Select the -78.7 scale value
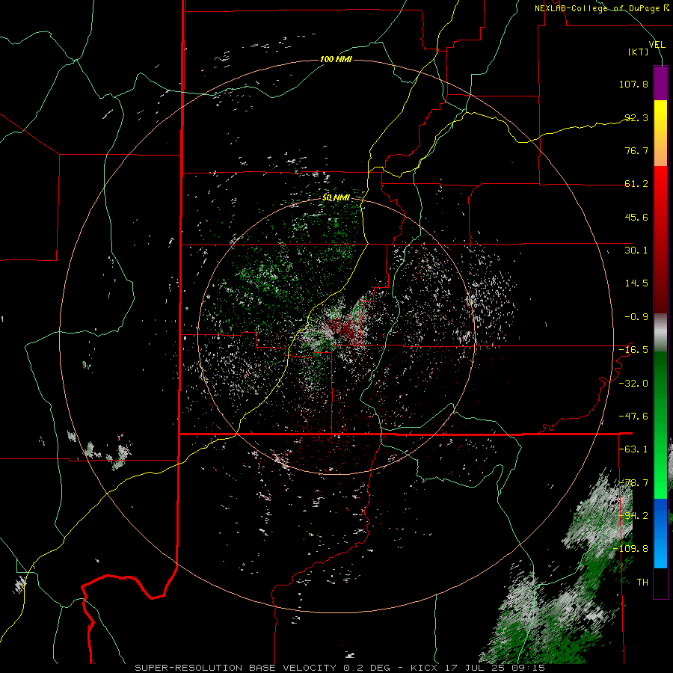The image size is (673, 673). pos(633,483)
